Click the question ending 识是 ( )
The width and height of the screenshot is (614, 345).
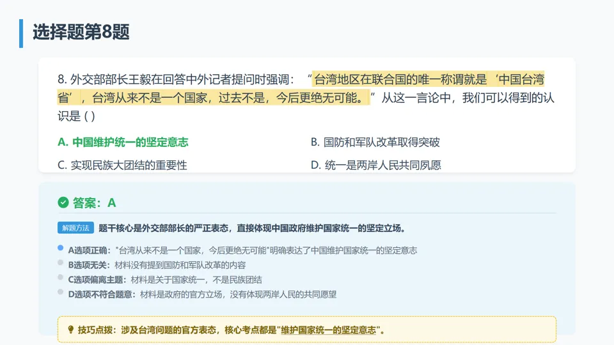76,116
